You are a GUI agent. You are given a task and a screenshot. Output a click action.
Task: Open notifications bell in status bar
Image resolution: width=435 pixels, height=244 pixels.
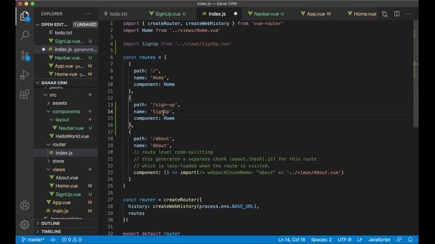pyautogui.click(x=411, y=239)
